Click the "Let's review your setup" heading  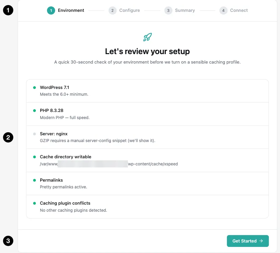(147, 51)
